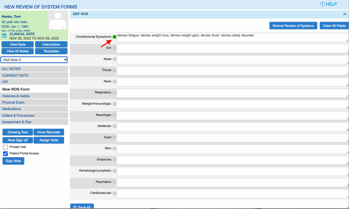Set Throat to normal with N icon
Image resolution: width=349 pixels, height=209 pixels.
(114, 70)
